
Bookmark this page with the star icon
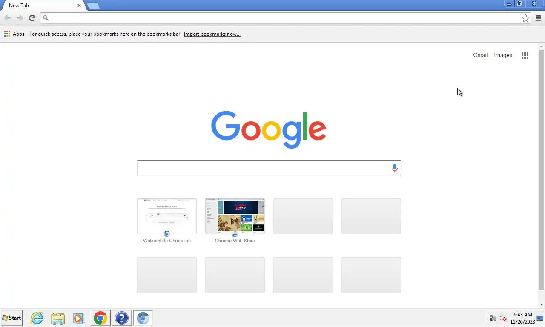[526, 18]
